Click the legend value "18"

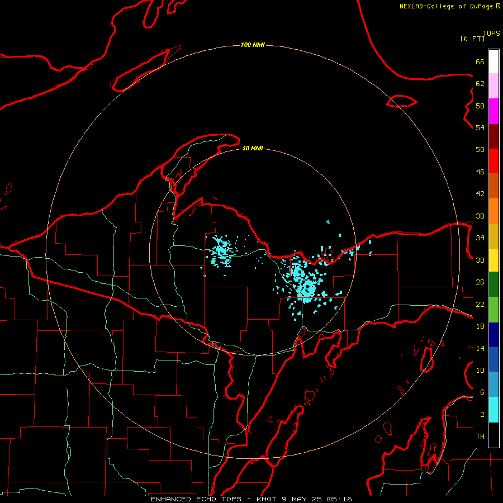480,326
